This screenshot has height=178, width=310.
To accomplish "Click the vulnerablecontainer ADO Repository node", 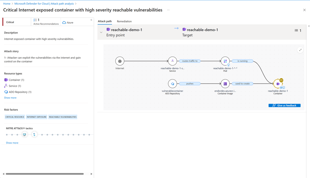I will click(173, 84).
